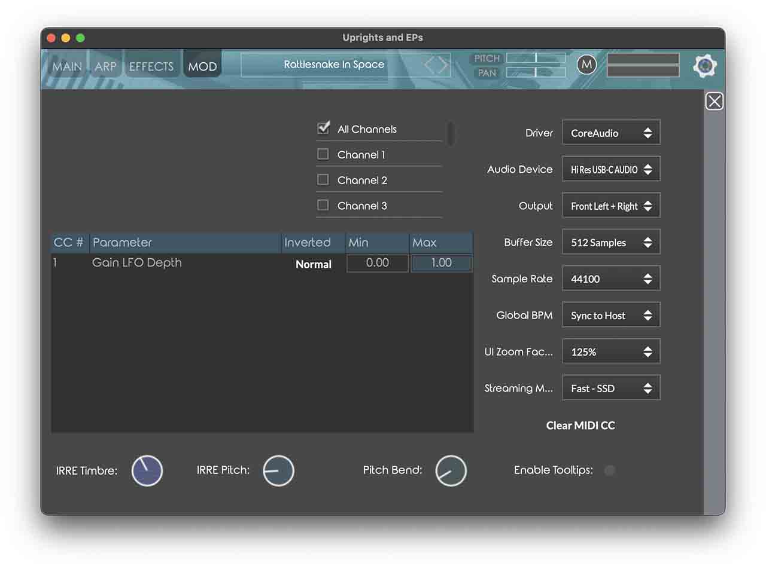Click the IRRE Pitch knob
The image size is (766, 569).
(x=279, y=470)
